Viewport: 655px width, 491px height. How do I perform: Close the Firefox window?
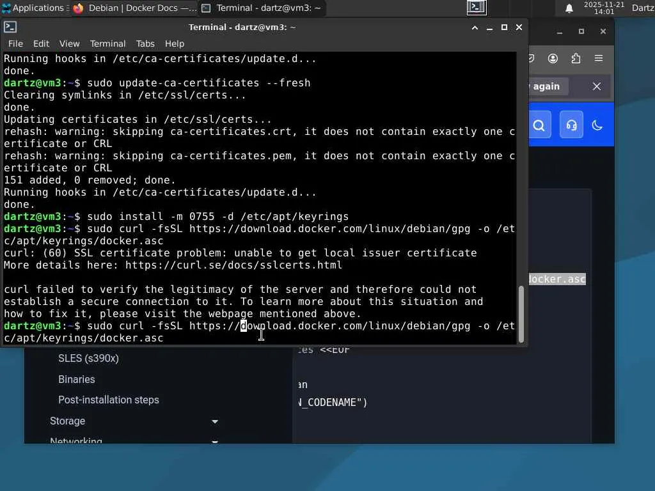[603, 32]
